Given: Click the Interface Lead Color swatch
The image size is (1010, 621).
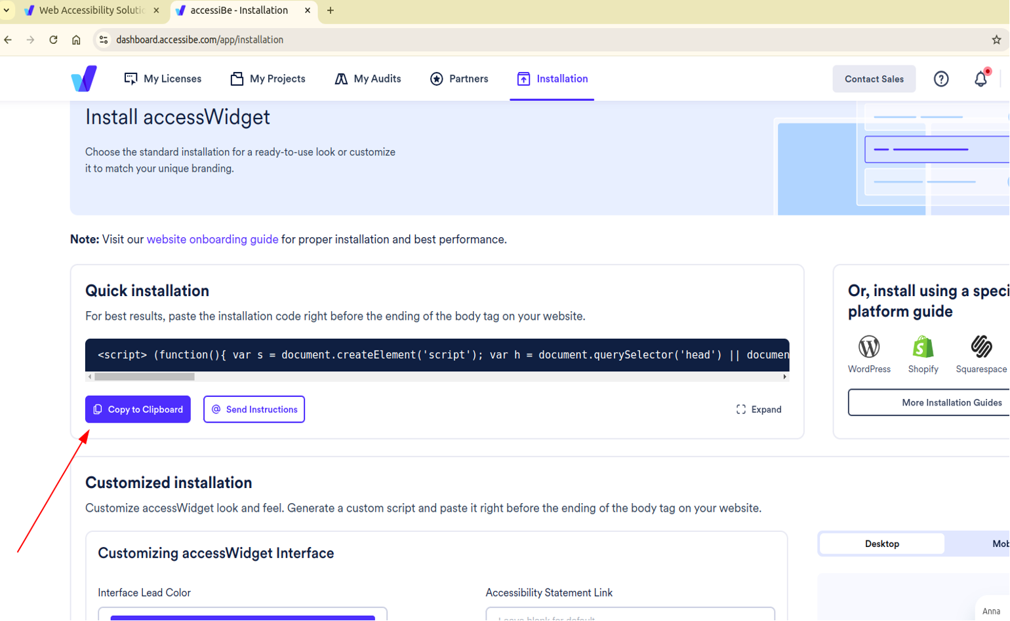Looking at the screenshot, I should 243,617.
